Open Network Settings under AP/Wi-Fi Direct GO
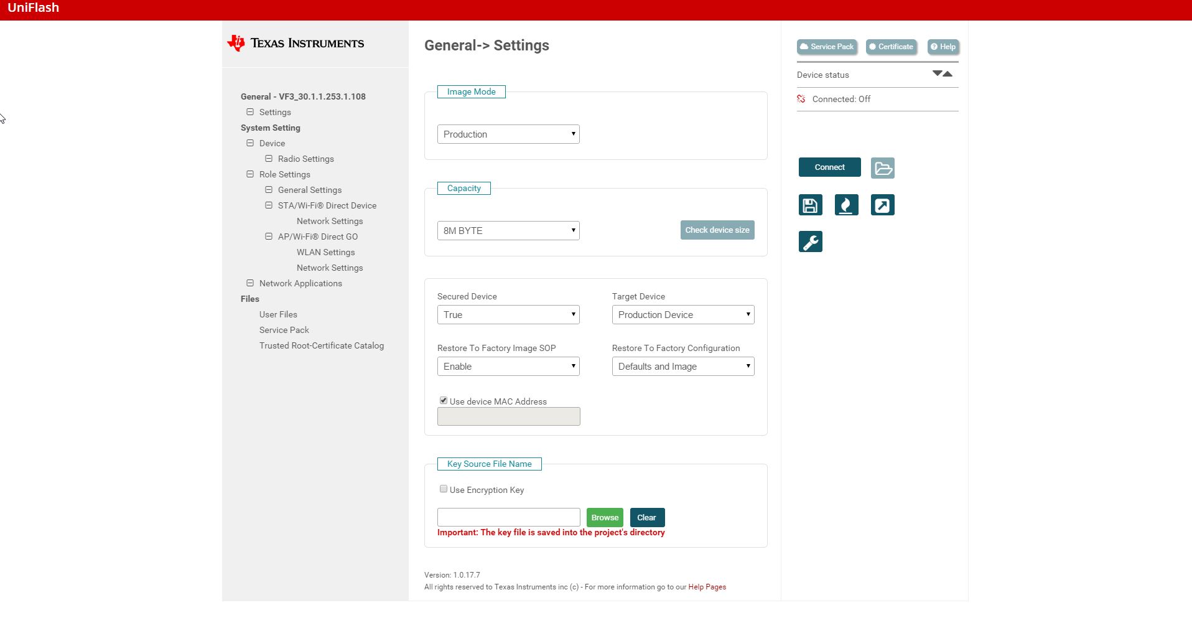This screenshot has height=628, width=1192. tap(330, 268)
